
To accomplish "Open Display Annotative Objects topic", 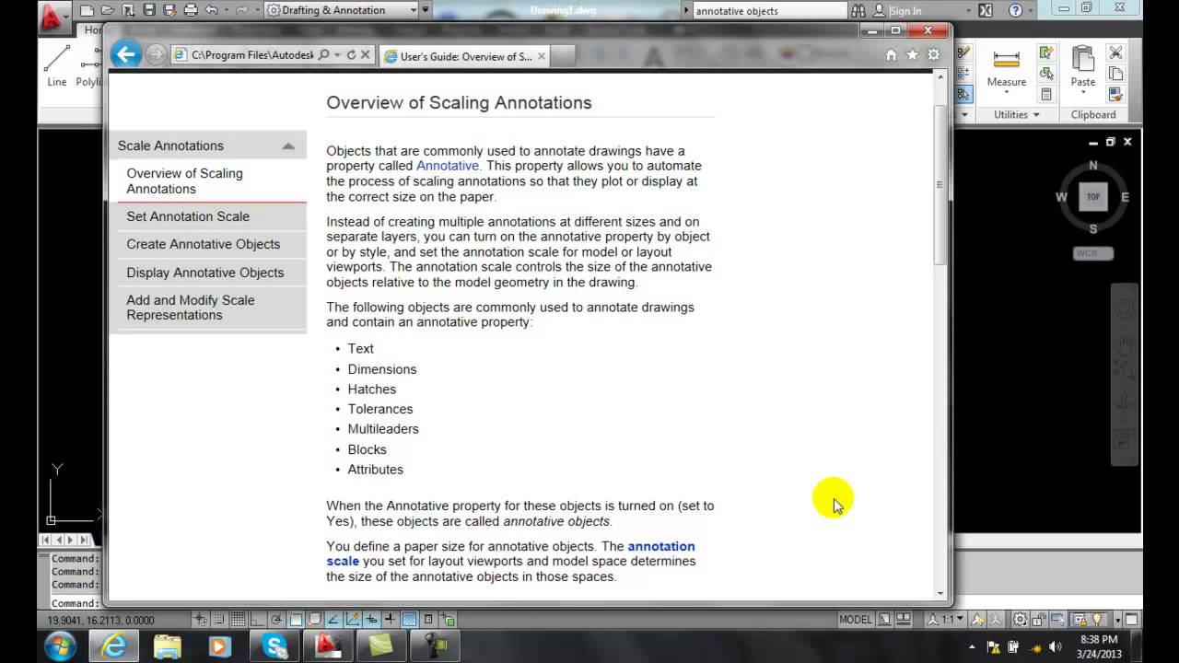I will pyautogui.click(x=207, y=273).
